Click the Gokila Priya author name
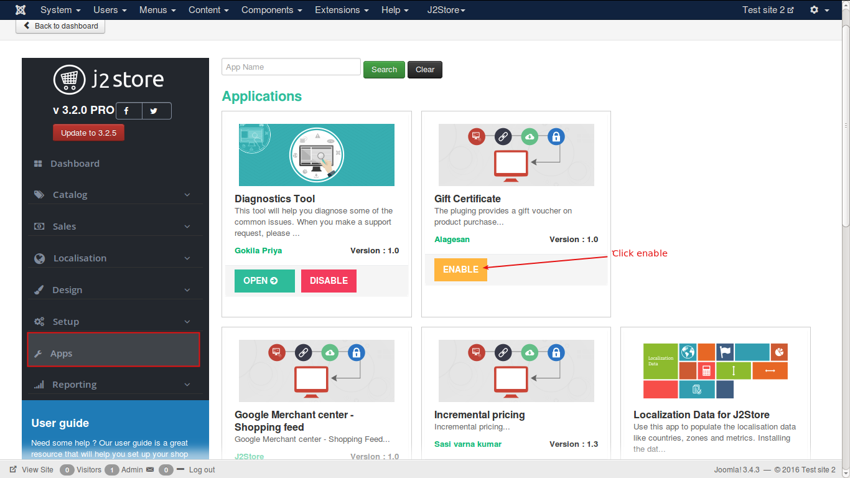850x478 pixels. tap(258, 251)
